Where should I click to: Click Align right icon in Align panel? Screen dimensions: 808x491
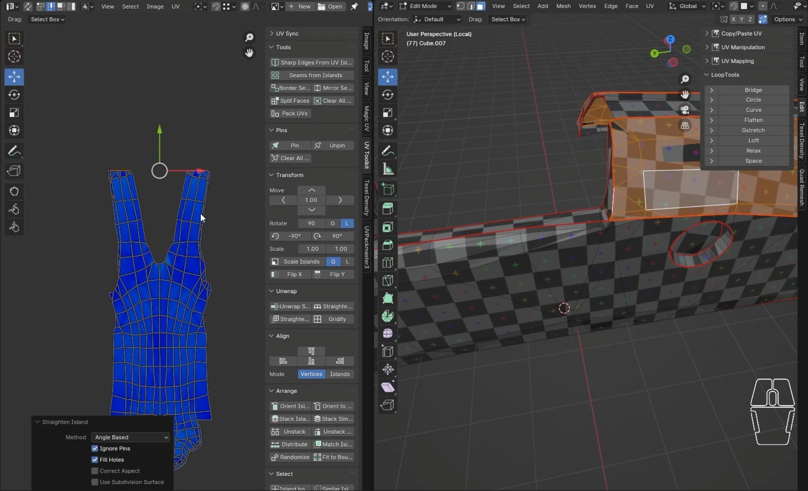[340, 361]
